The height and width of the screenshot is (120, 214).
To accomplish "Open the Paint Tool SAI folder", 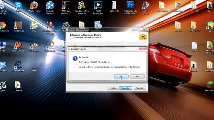I will [194, 27].
